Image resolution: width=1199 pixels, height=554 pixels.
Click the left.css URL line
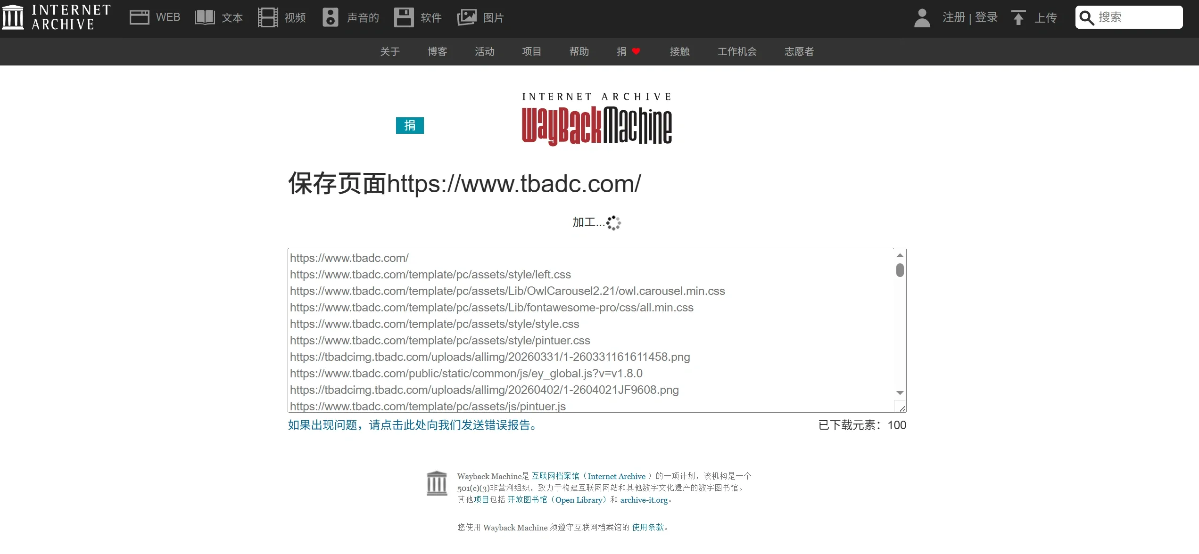430,275
